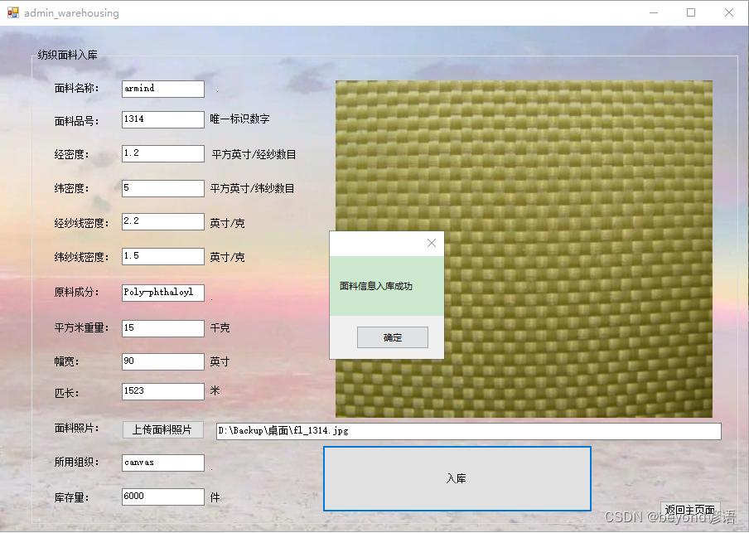
Task: Click the 确定 button in the success dialog
Action: [x=392, y=337]
